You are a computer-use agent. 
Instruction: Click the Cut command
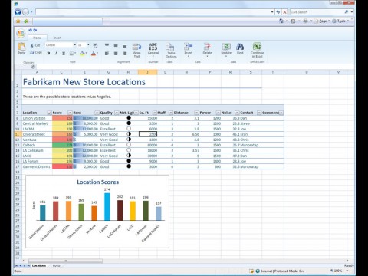[35, 45]
